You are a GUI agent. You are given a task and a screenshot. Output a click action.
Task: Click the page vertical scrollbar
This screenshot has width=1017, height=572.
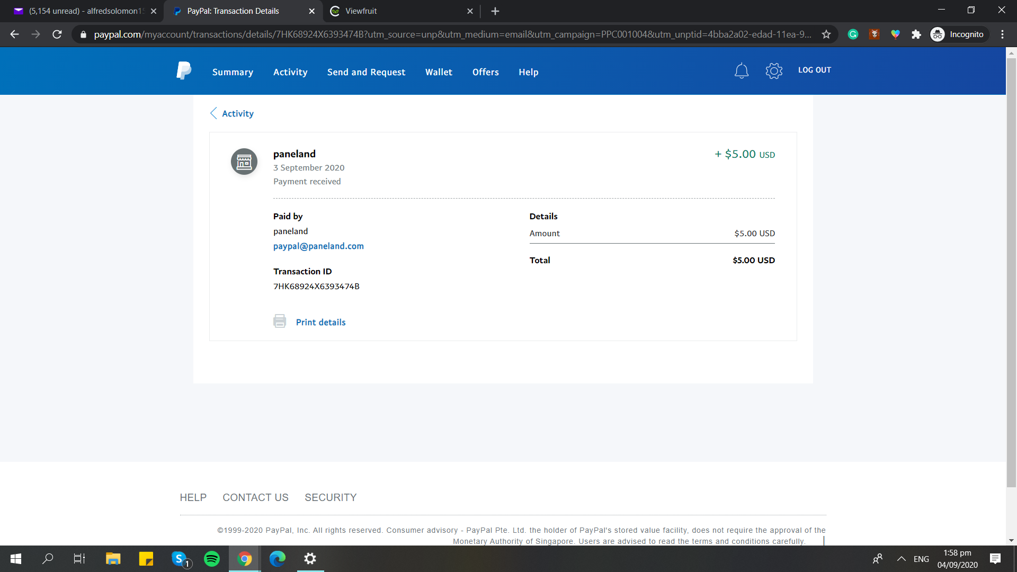1011,273
